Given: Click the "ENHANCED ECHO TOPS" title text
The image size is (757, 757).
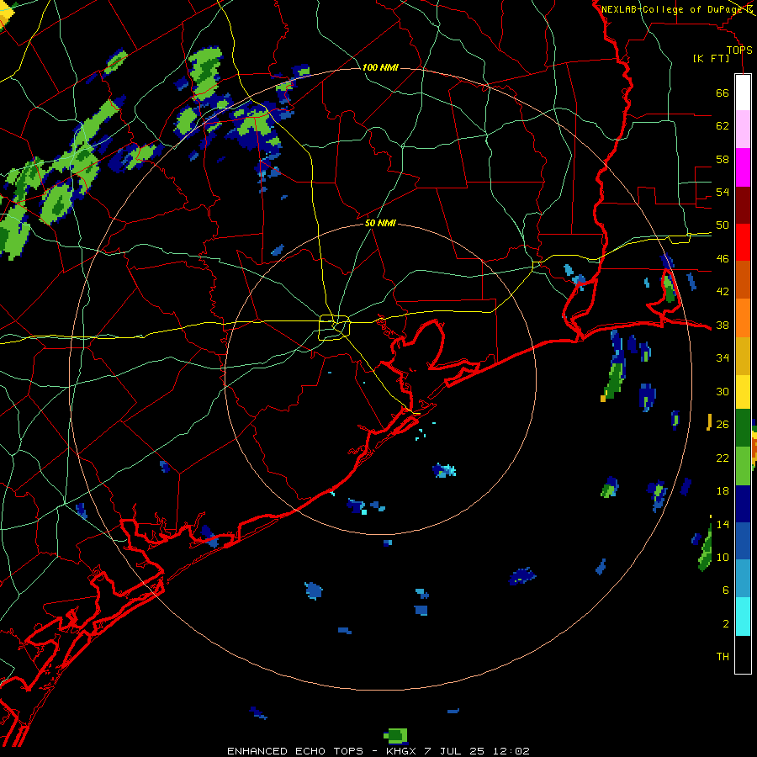Looking at the screenshot, I should (x=295, y=751).
